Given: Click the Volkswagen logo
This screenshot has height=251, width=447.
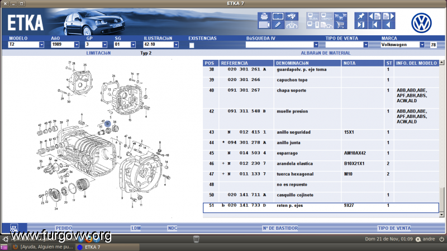Looking at the screenshot, I should point(421,23).
